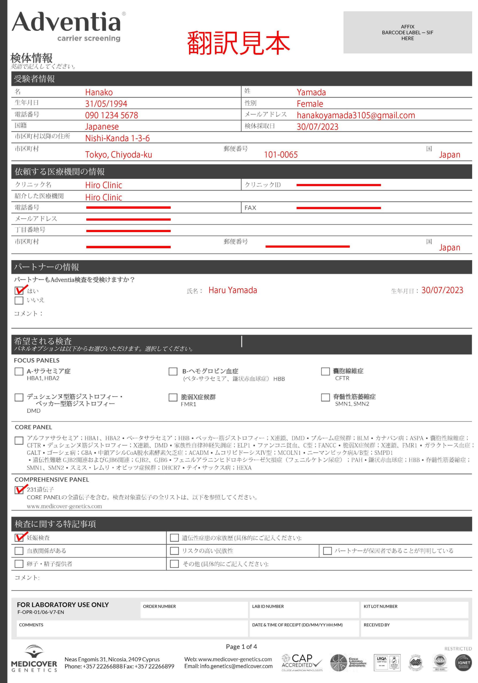
Task: Click sample collection date 30/07/2023 under 検体採取日
Action: coord(318,127)
